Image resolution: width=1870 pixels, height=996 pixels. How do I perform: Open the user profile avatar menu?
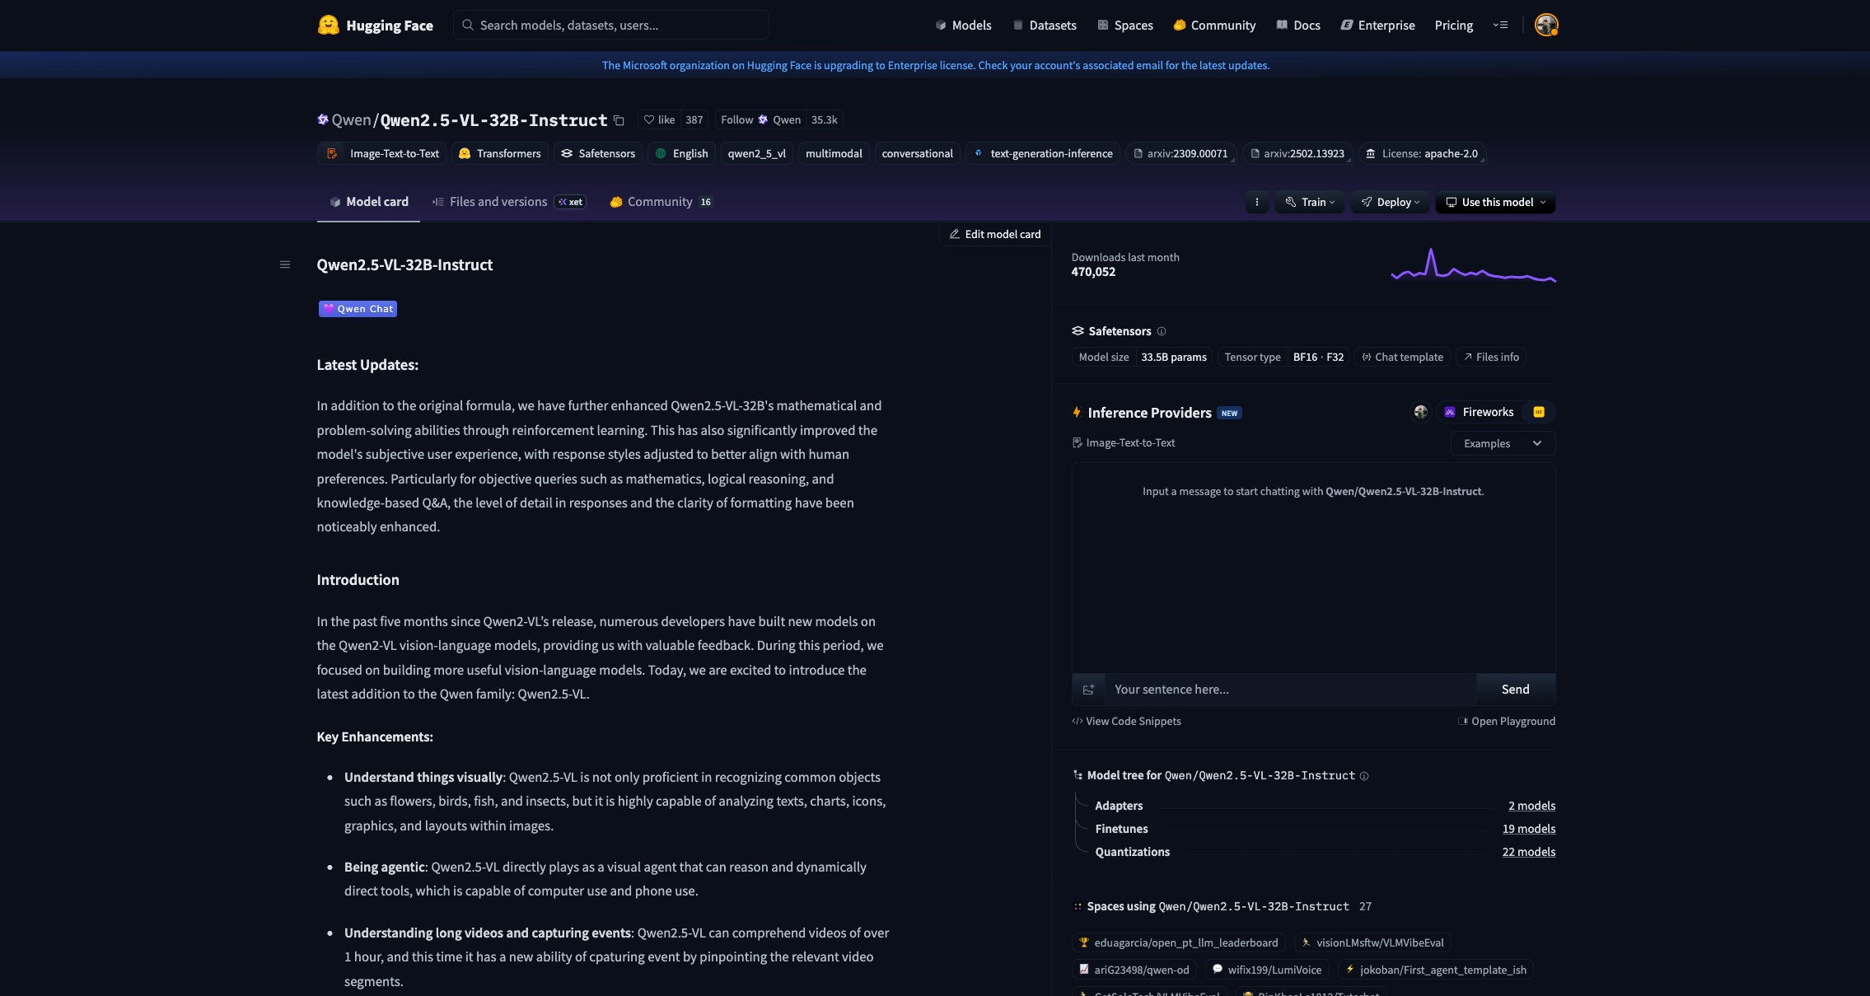pyautogui.click(x=1546, y=25)
